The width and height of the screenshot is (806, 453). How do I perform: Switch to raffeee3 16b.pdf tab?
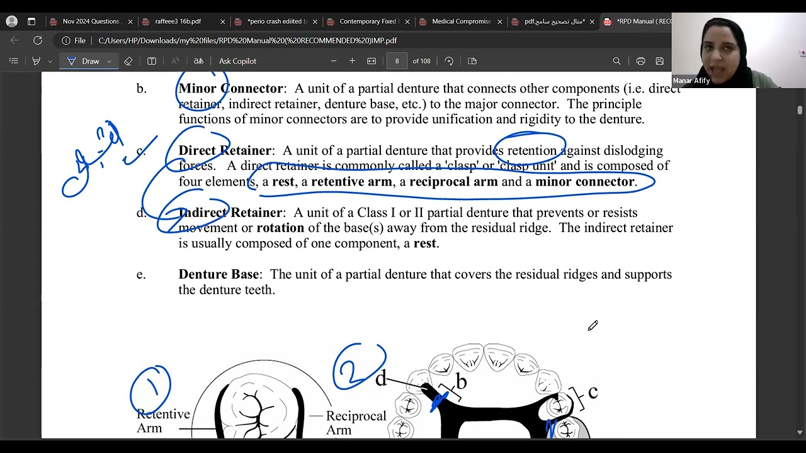coord(183,21)
